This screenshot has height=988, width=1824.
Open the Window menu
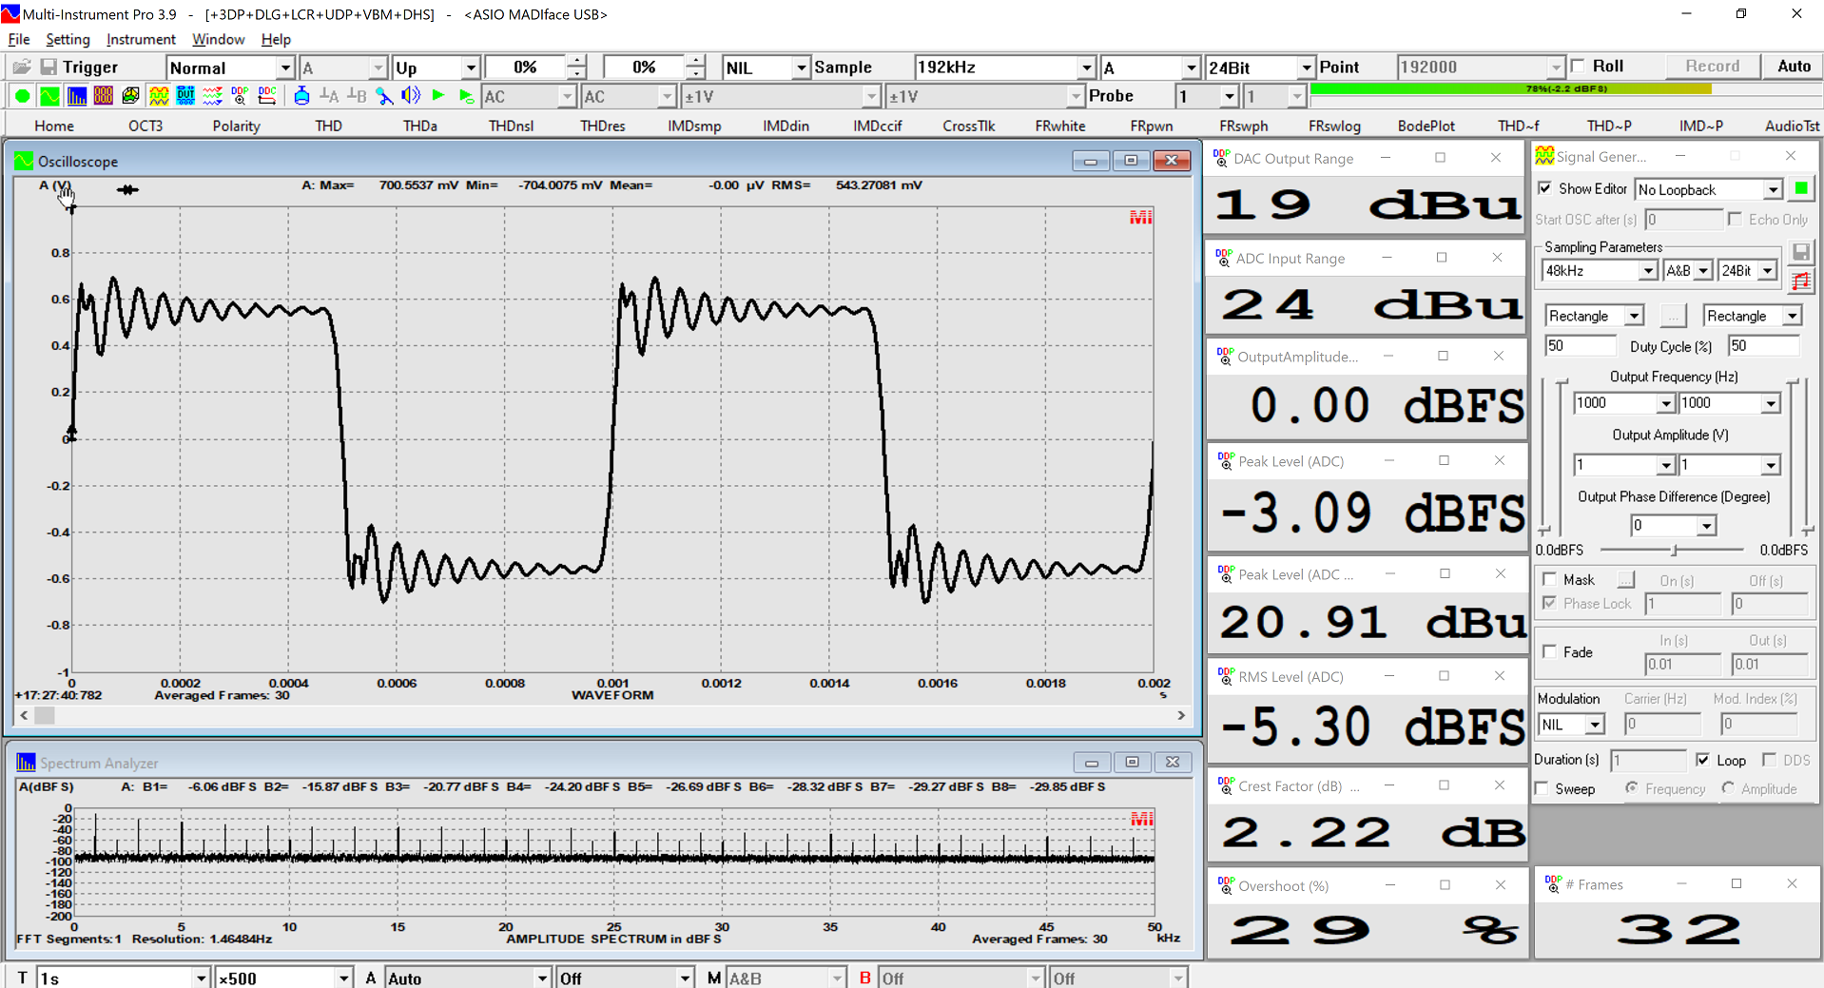(x=218, y=39)
